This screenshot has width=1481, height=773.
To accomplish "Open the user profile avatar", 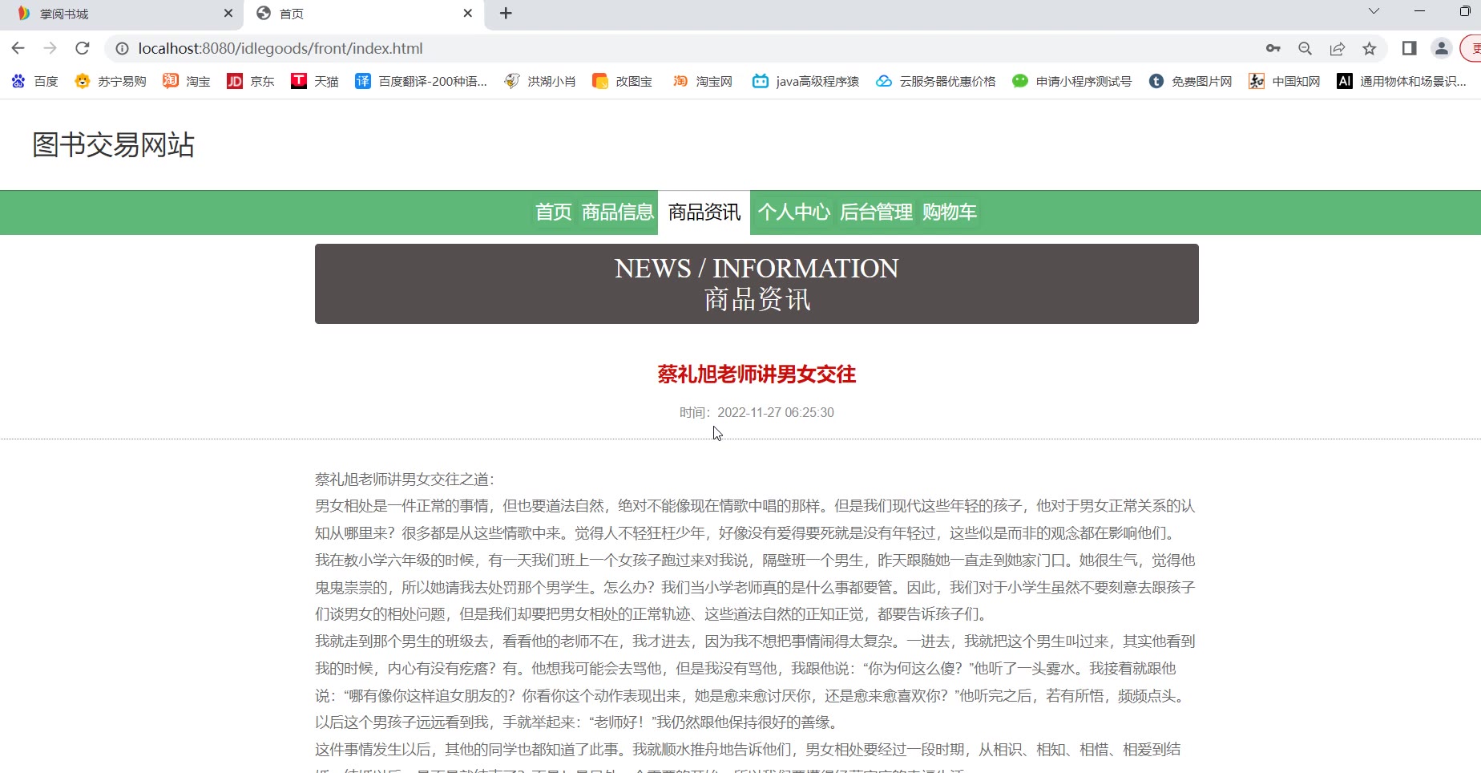I will tap(1441, 48).
